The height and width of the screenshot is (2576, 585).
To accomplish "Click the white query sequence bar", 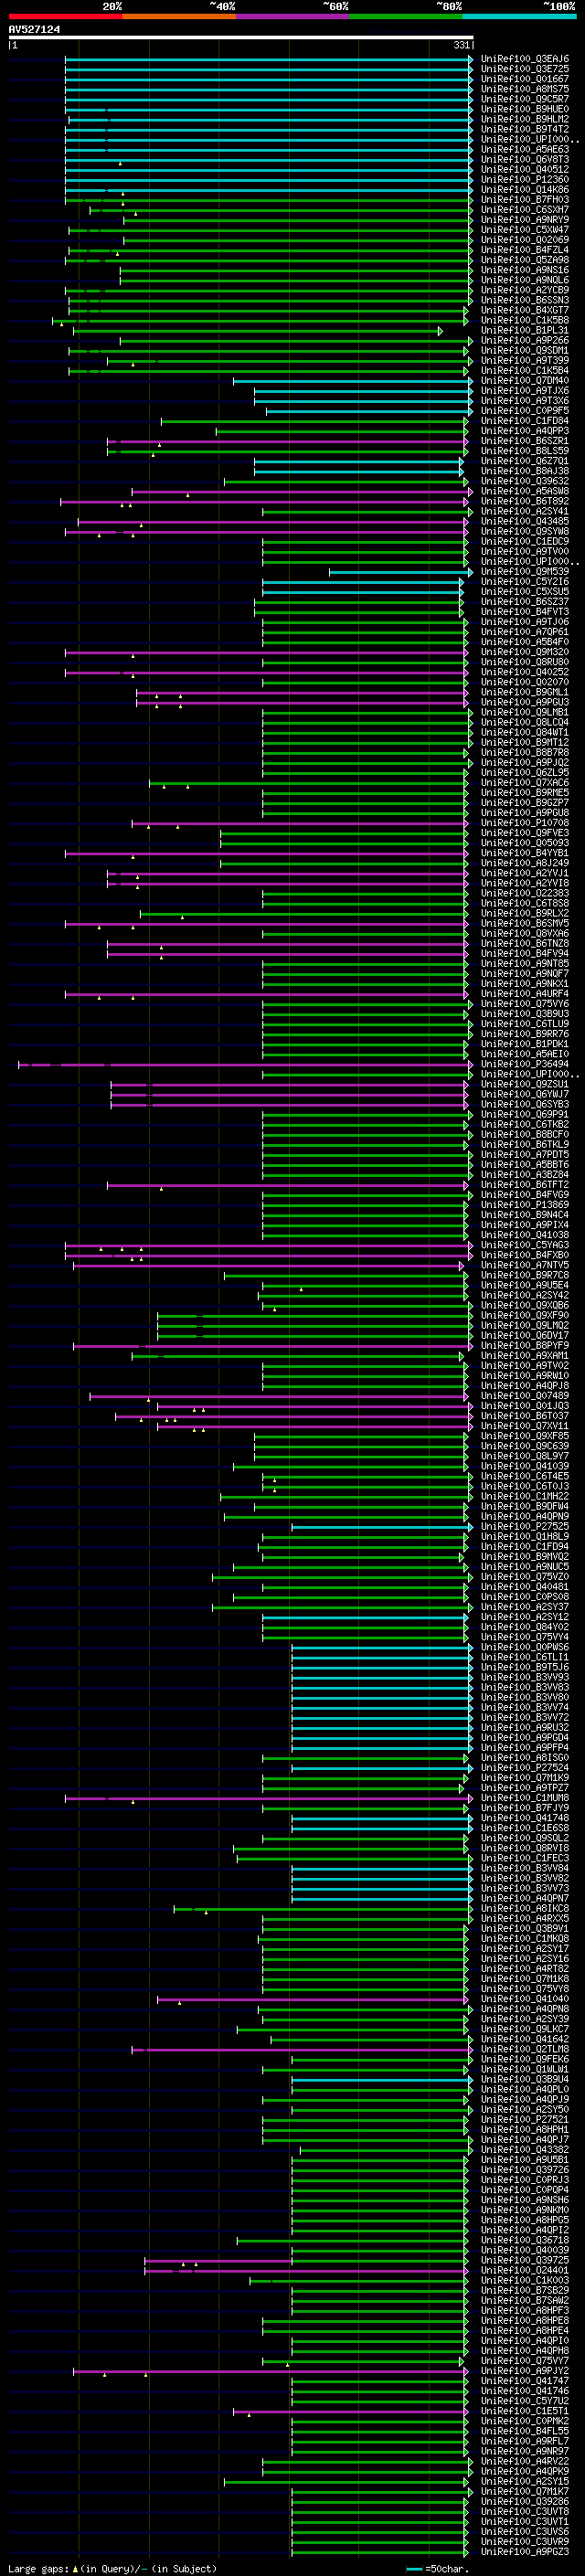I will pos(241,37).
